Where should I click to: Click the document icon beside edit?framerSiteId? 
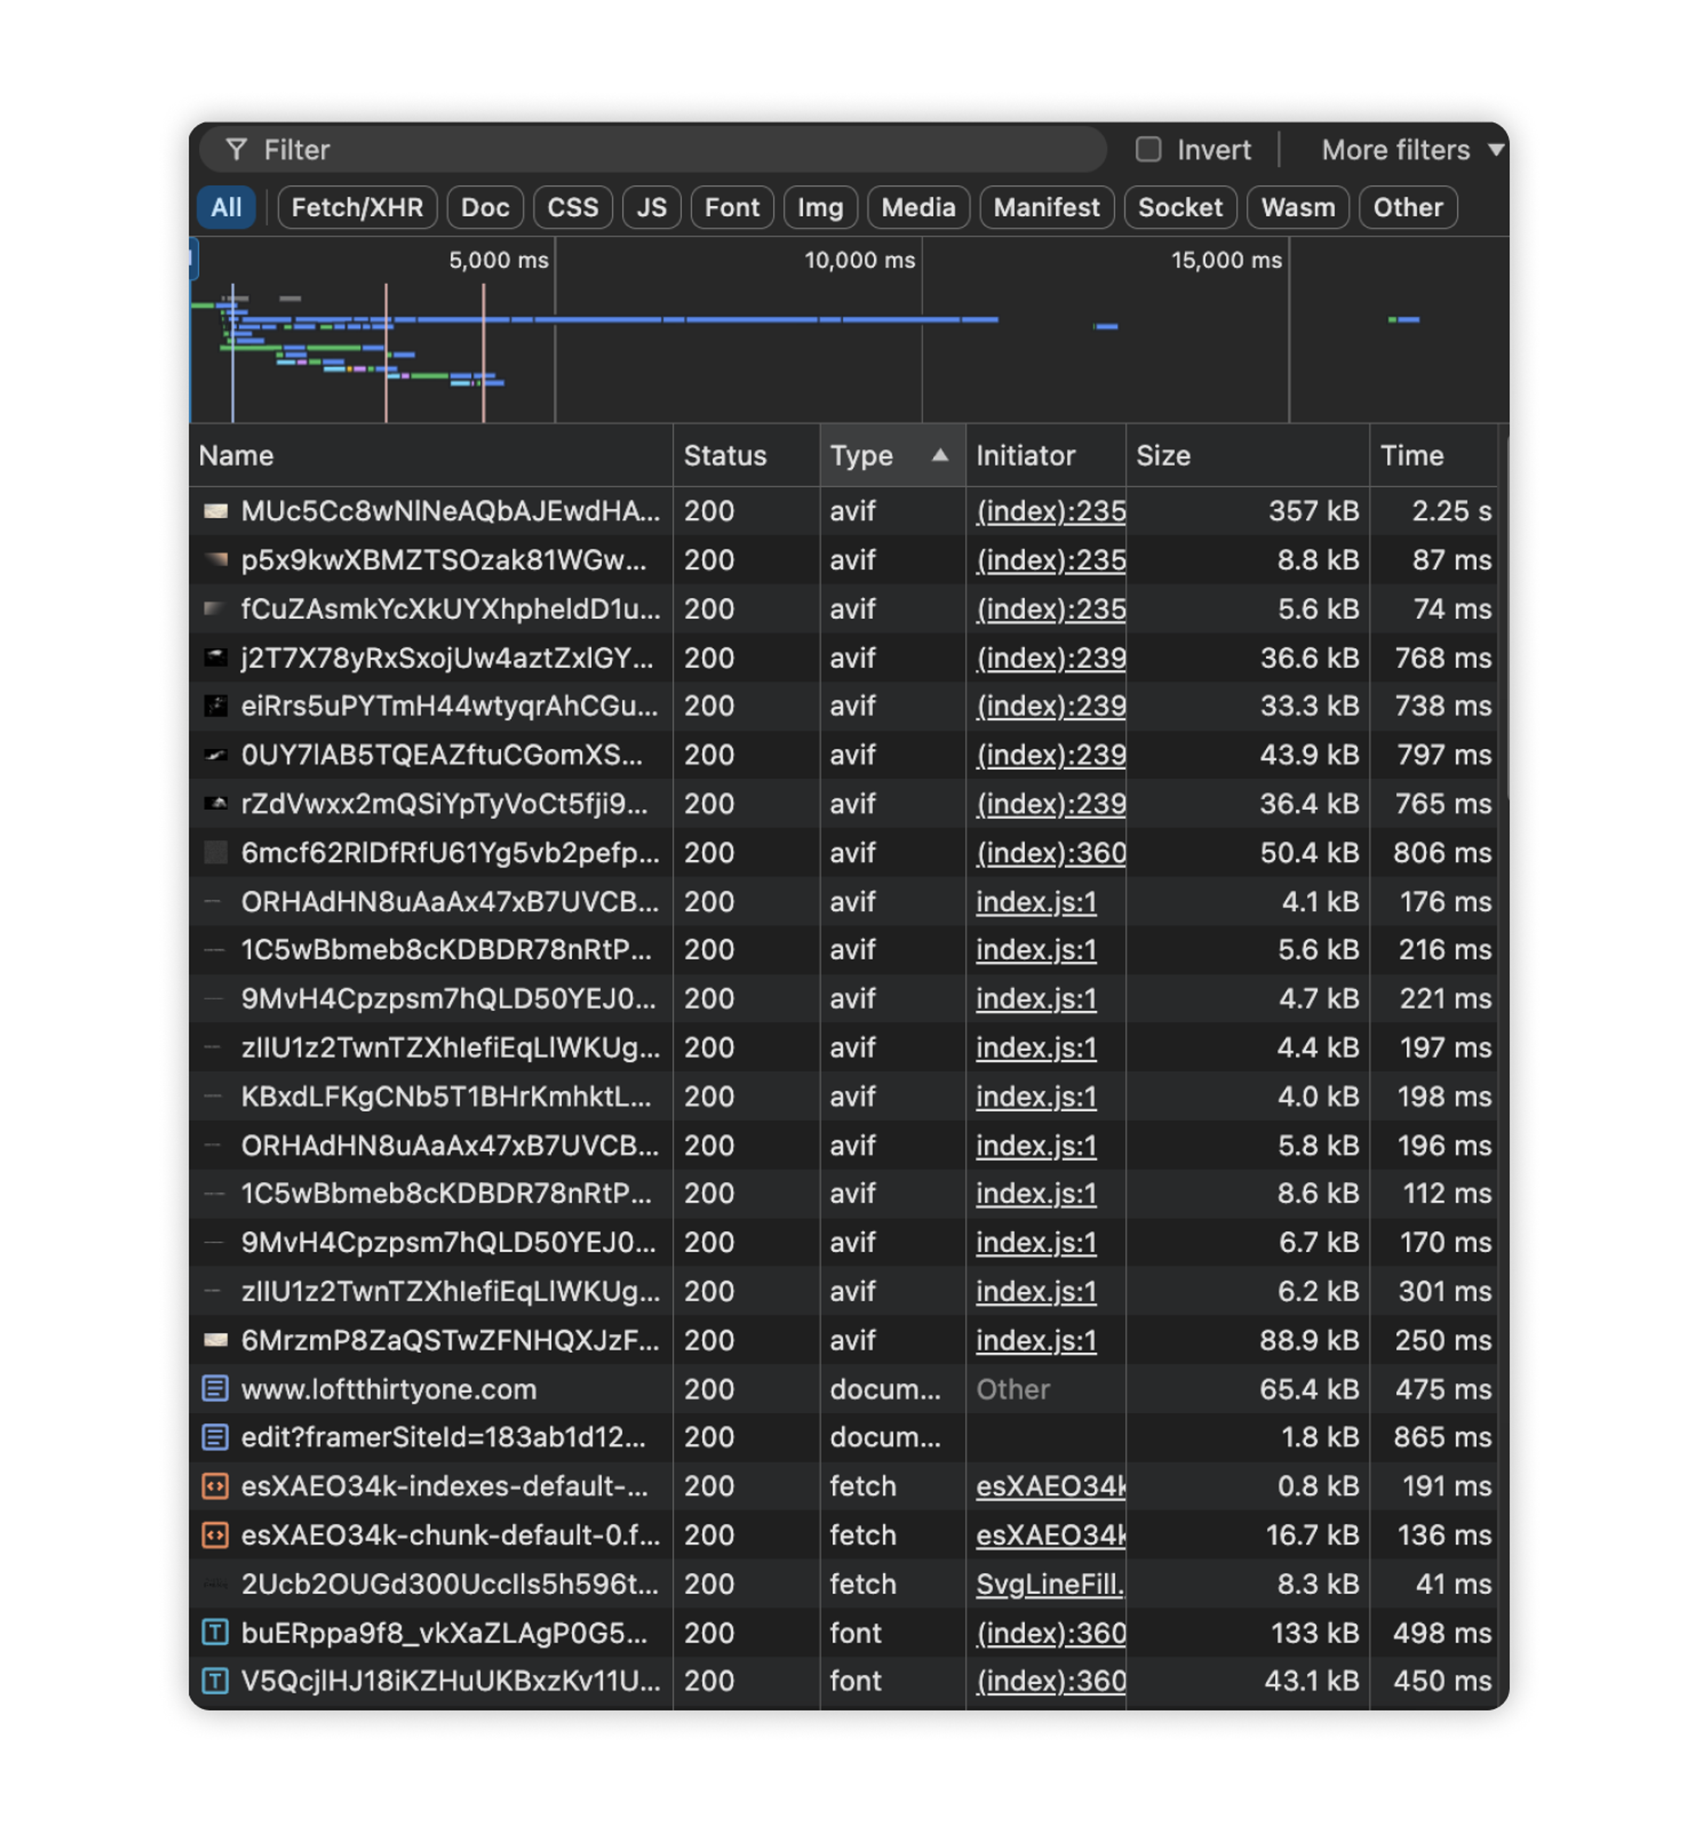click(215, 1437)
